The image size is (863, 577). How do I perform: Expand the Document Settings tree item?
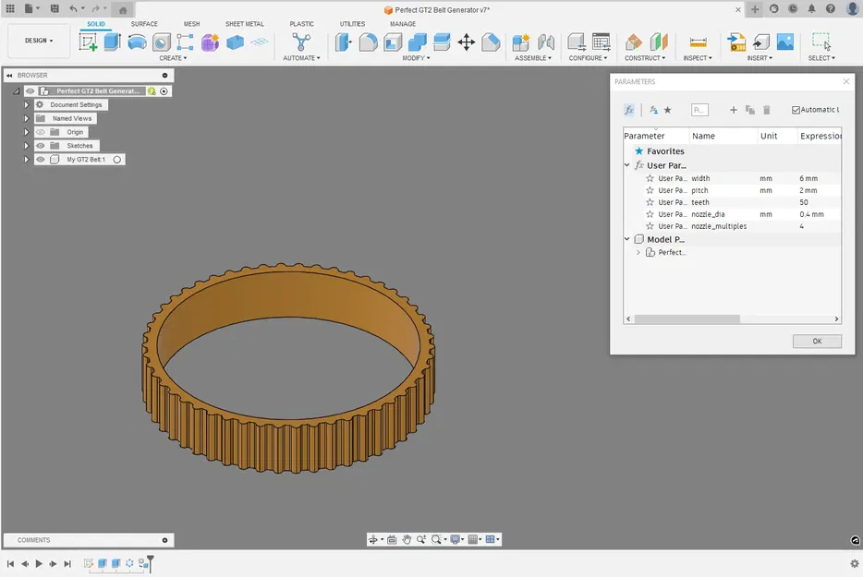[26, 104]
